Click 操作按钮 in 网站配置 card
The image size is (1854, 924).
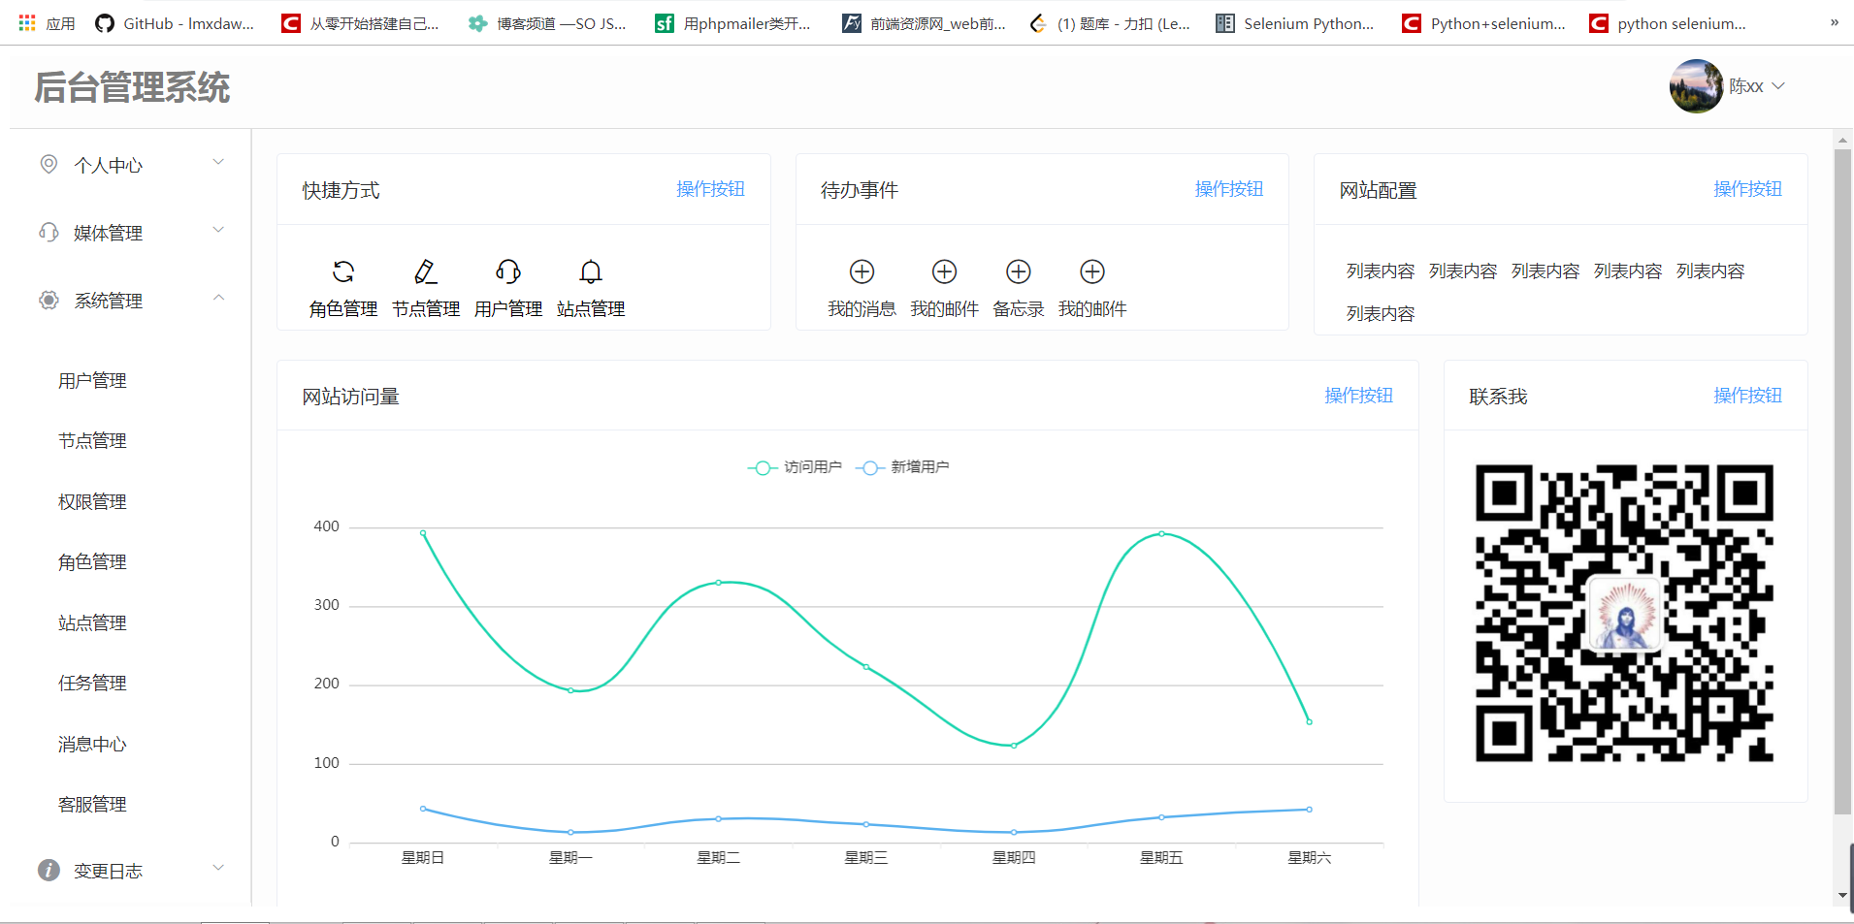coord(1747,189)
